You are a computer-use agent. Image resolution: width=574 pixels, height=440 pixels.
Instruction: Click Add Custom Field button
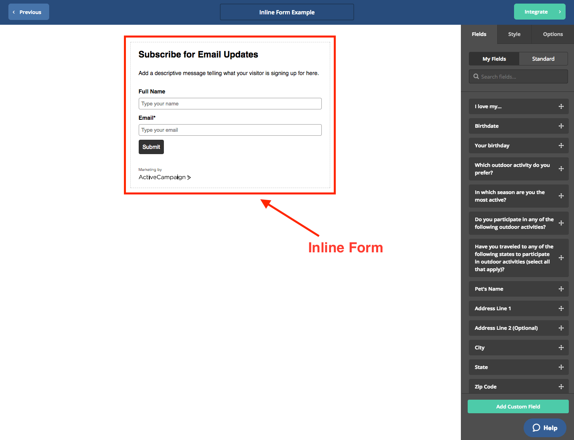tap(518, 406)
